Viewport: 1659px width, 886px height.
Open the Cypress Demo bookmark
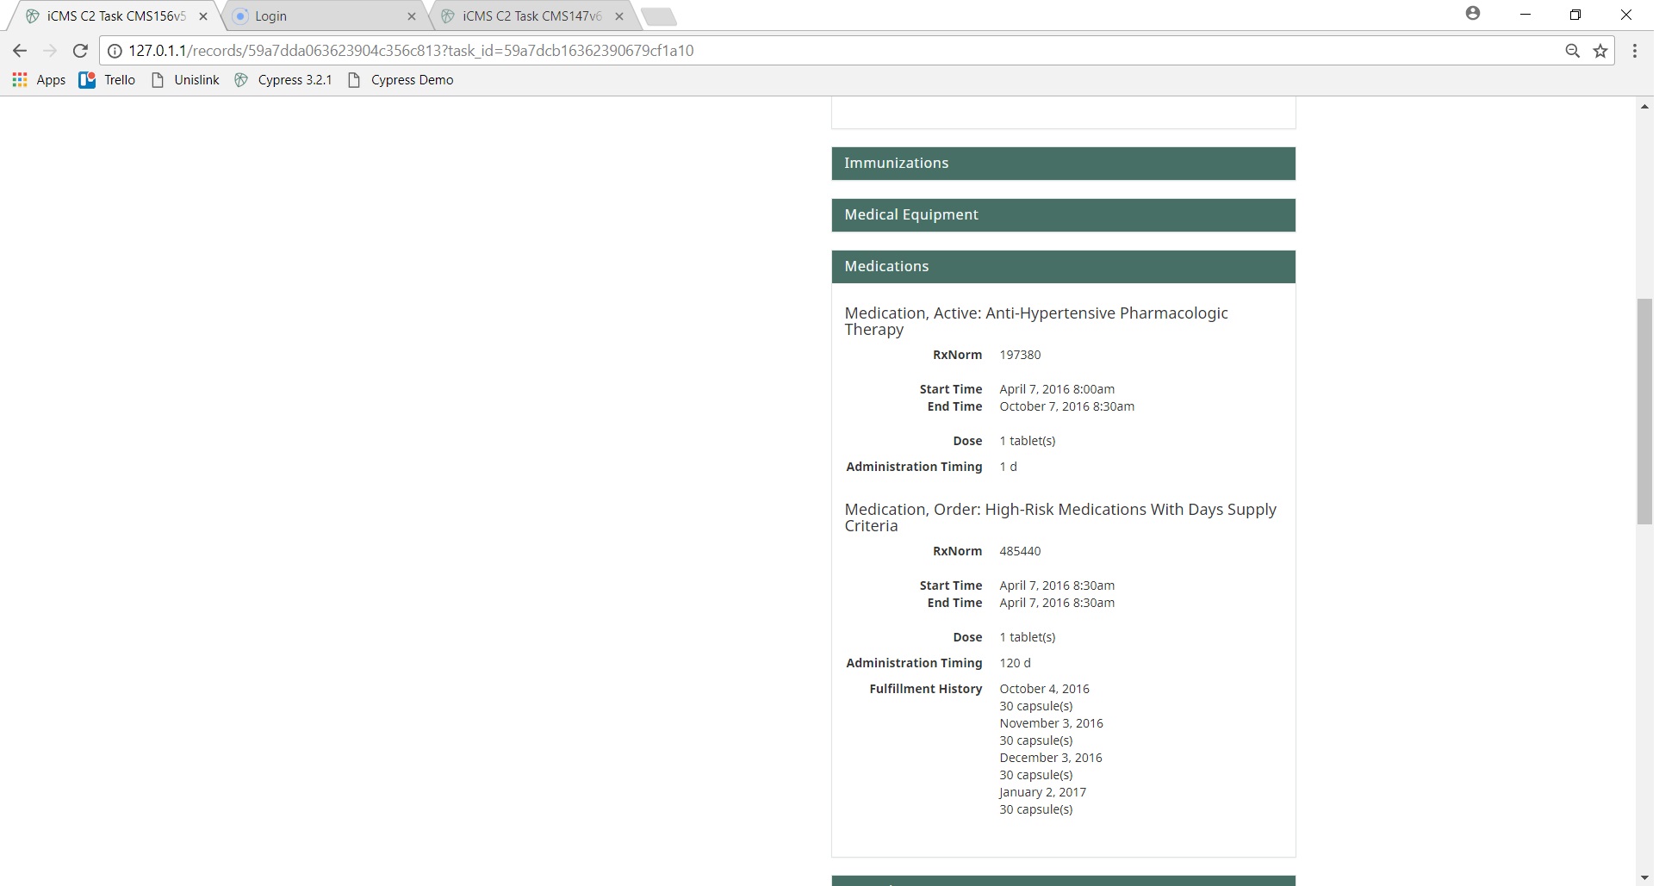coord(401,80)
